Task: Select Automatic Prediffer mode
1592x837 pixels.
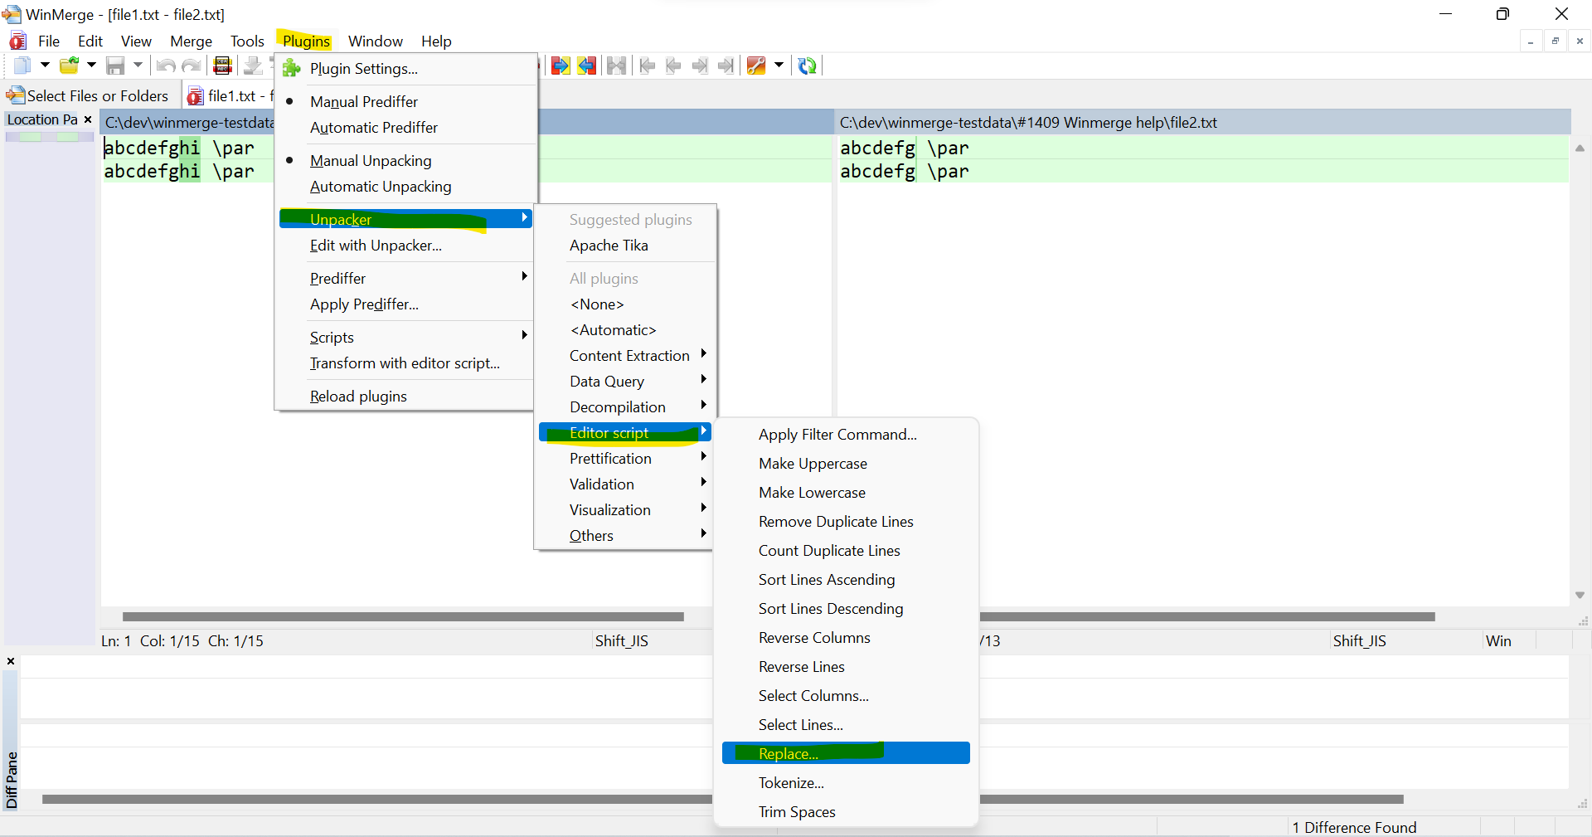Action: point(373,128)
